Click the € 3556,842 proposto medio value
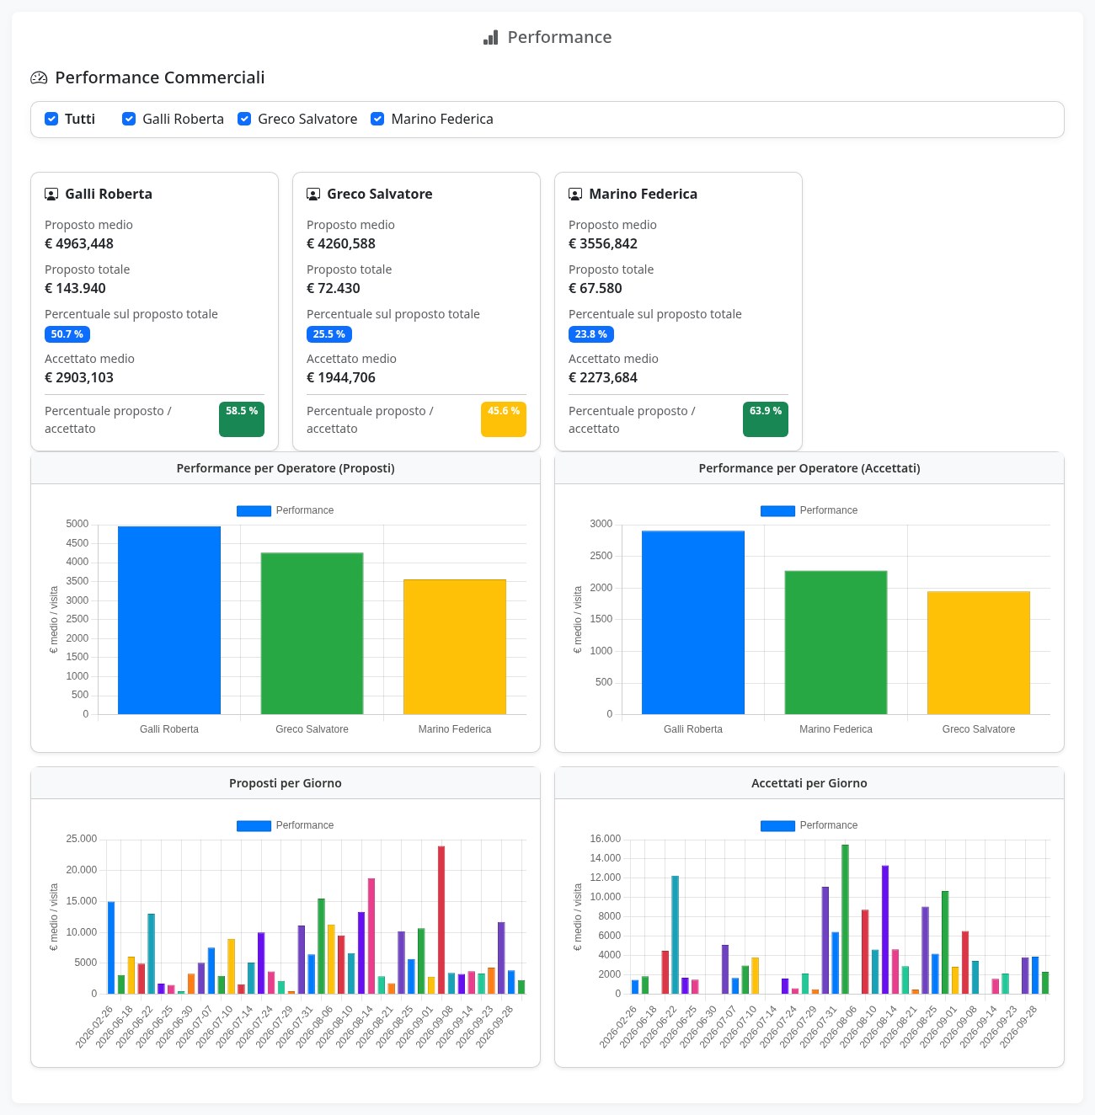1095x1115 pixels. click(603, 243)
